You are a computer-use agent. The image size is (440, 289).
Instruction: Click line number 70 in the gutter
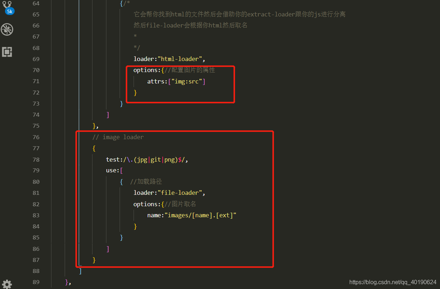[x=36, y=70]
